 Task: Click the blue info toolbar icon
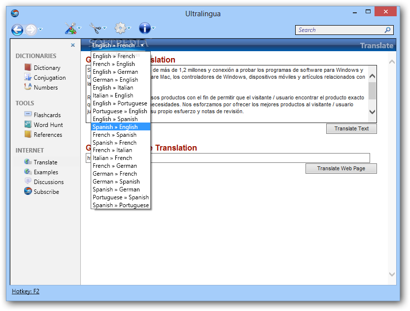[x=144, y=28]
